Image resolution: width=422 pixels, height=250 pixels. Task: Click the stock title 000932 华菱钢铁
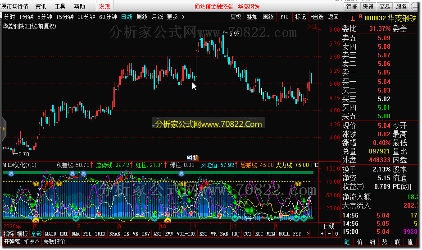(x=390, y=18)
